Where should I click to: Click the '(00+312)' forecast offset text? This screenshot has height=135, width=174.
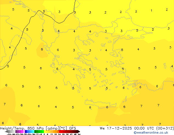pos(165,128)
